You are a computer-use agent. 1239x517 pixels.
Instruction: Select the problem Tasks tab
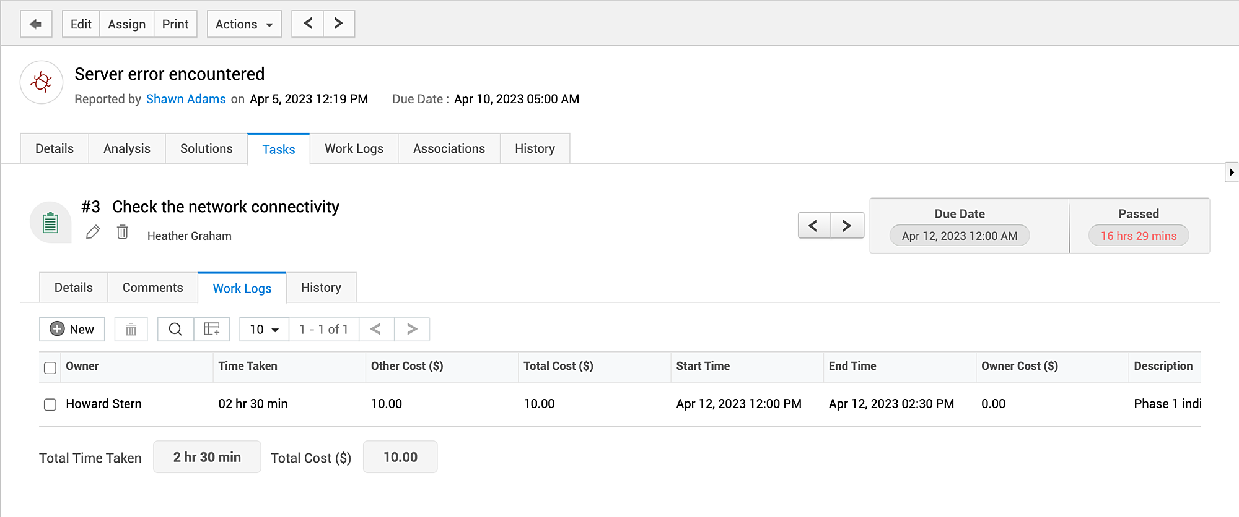click(x=279, y=149)
